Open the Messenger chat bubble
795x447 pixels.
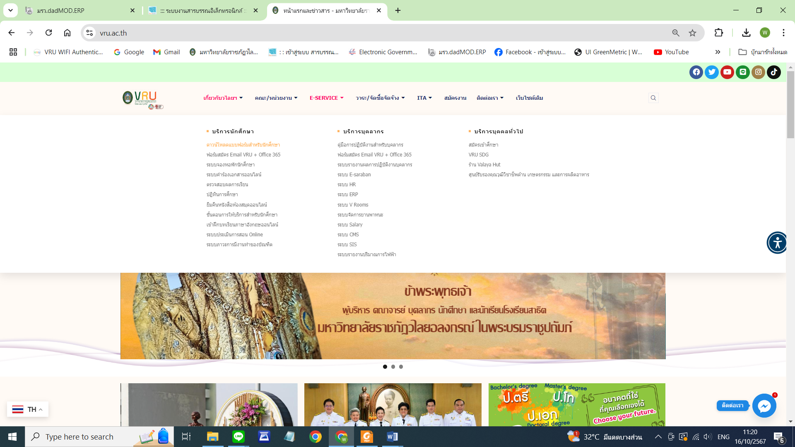tap(764, 406)
